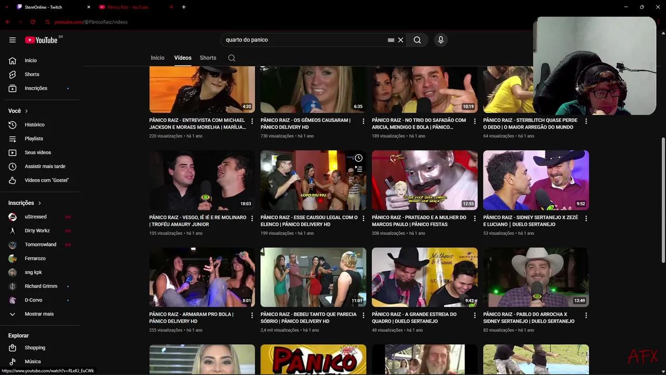This screenshot has width=666, height=375.
Task: Options menu for Sterblitch Quase Perde video
Action: tap(586, 121)
